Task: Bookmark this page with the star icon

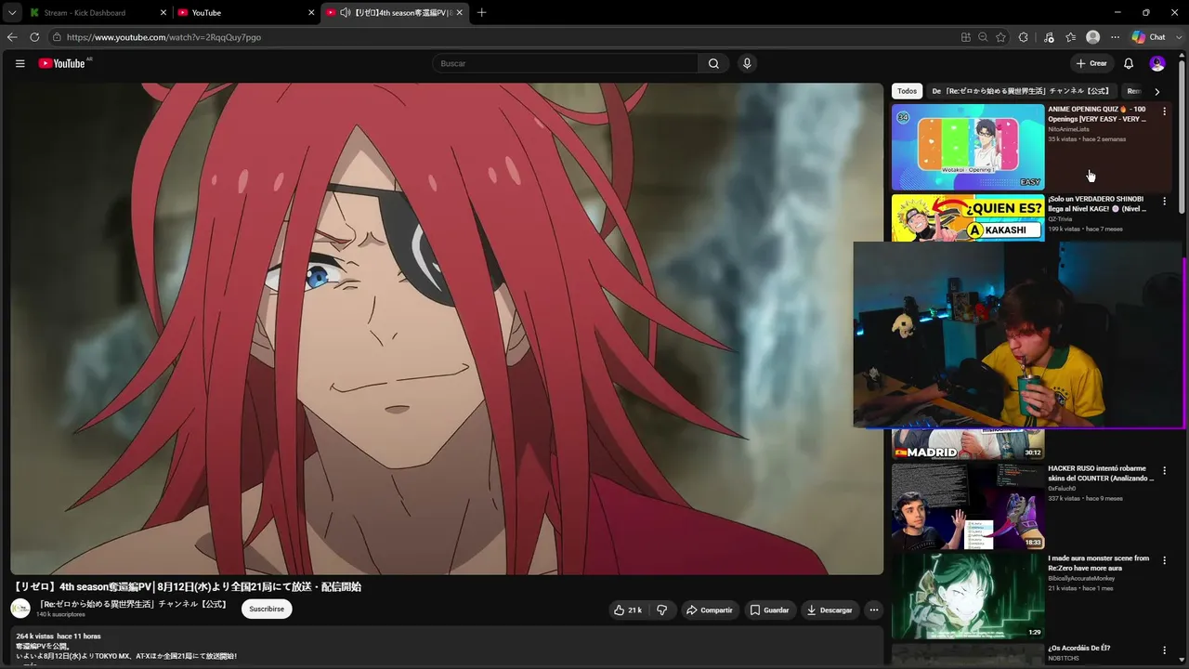Action: click(1000, 37)
